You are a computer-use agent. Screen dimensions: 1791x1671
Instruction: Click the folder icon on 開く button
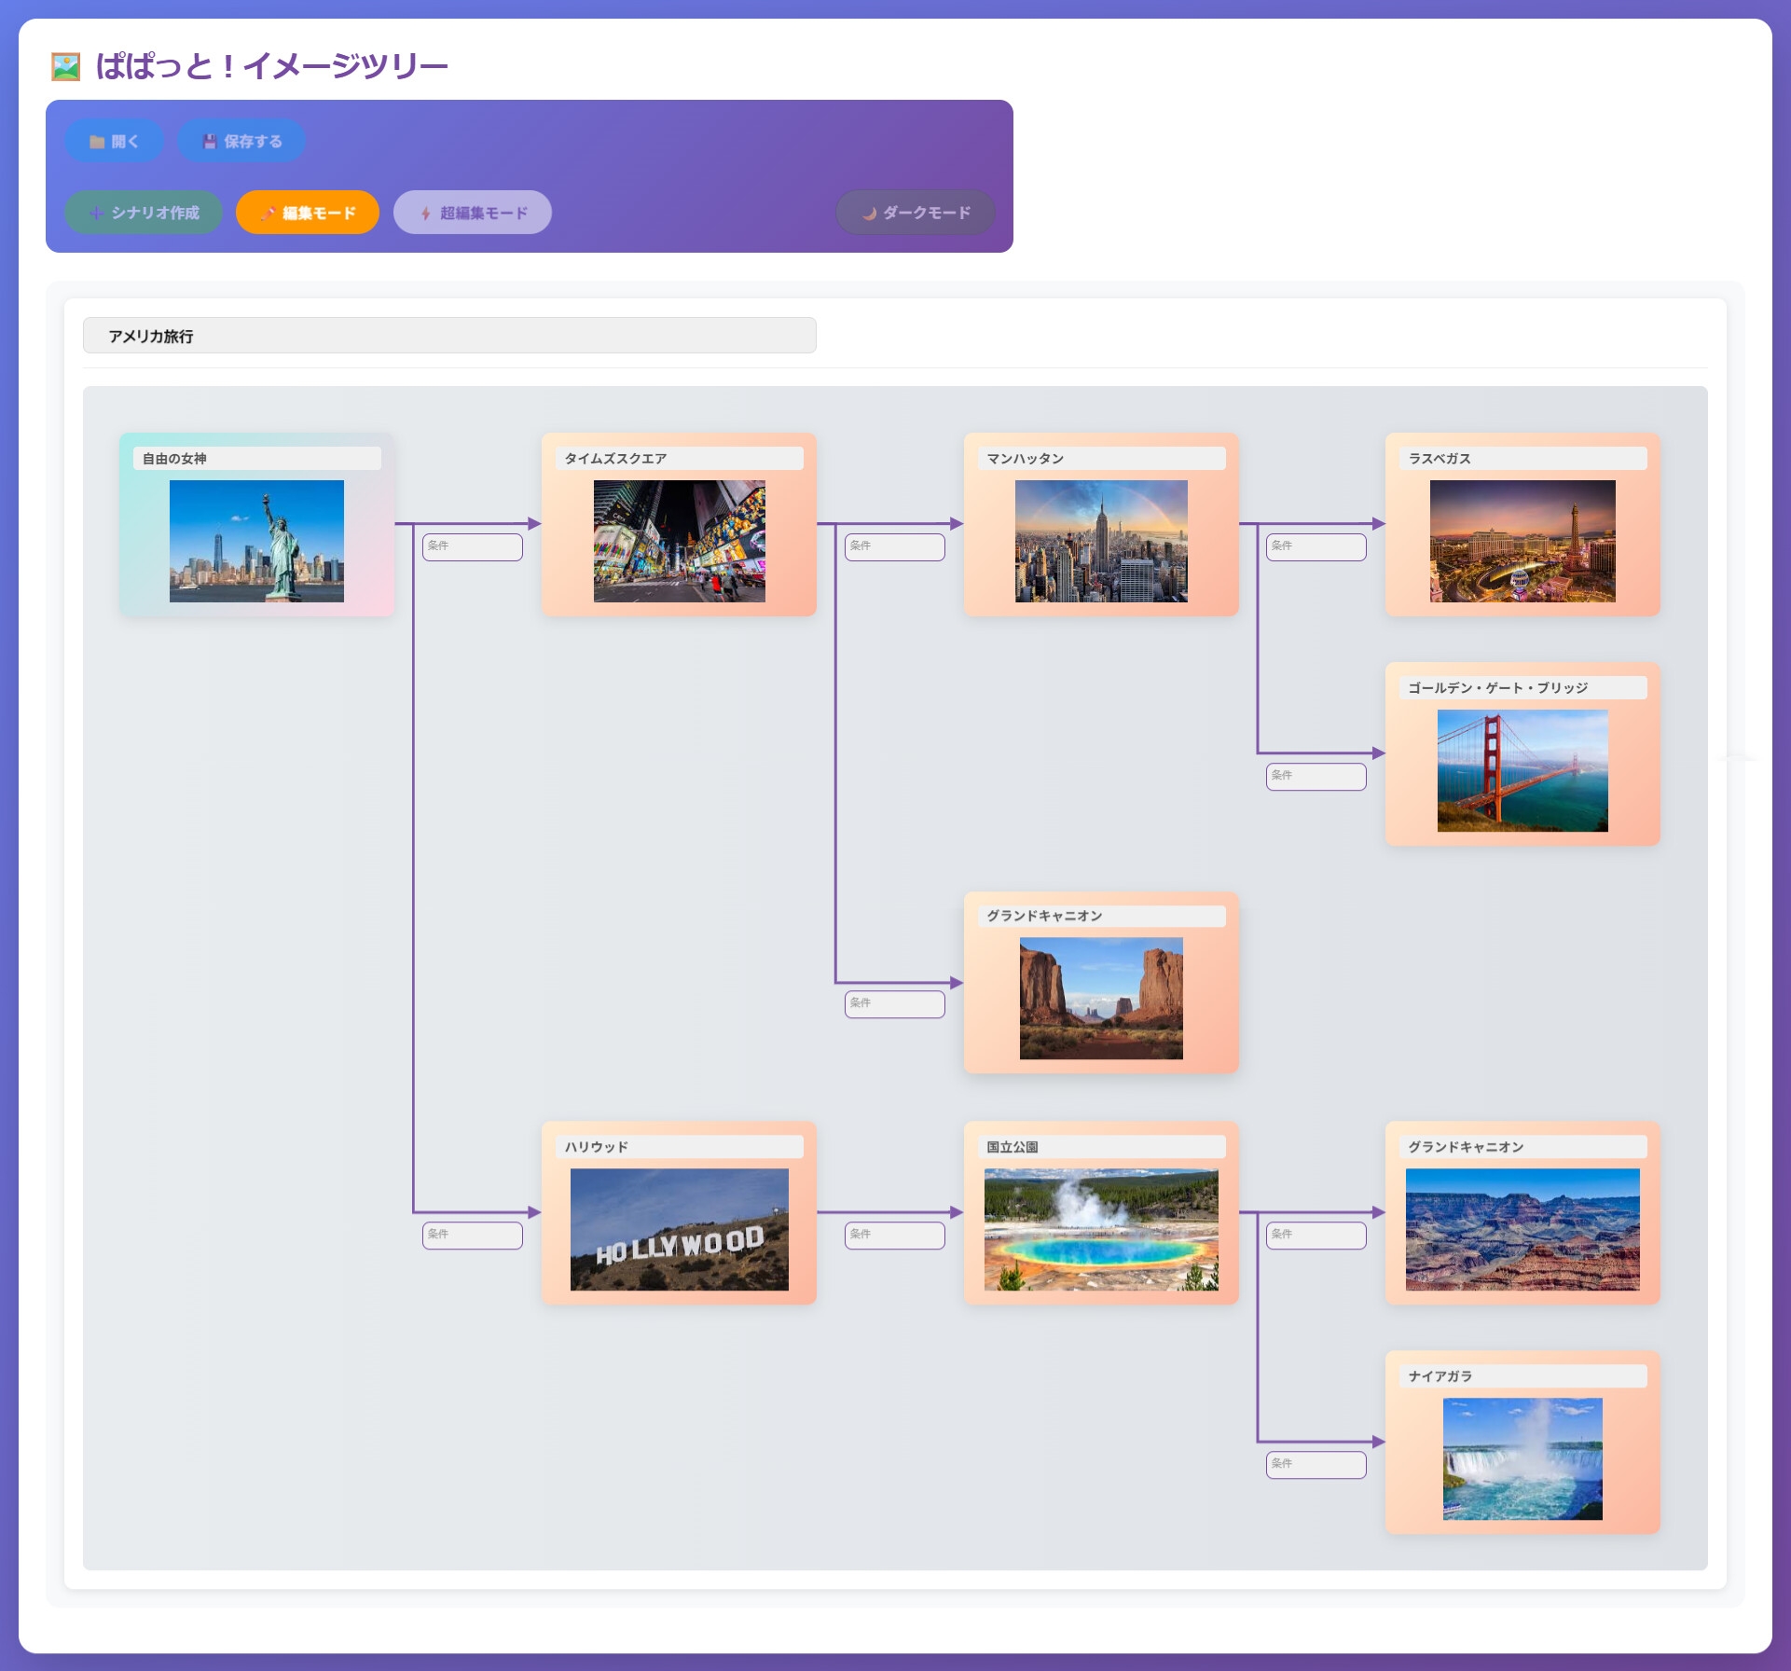[x=97, y=142]
